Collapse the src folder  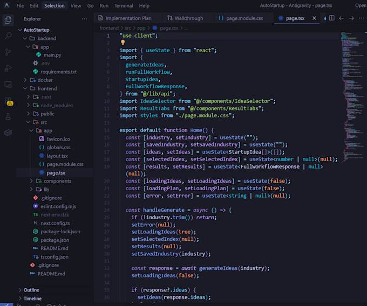(x=28, y=122)
